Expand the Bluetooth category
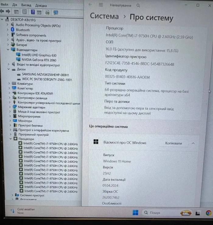213x225 pixels. pos(8,30)
